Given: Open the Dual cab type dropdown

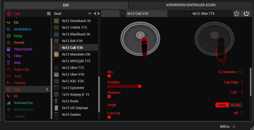Looking at the screenshot, I should (x=73, y=14).
